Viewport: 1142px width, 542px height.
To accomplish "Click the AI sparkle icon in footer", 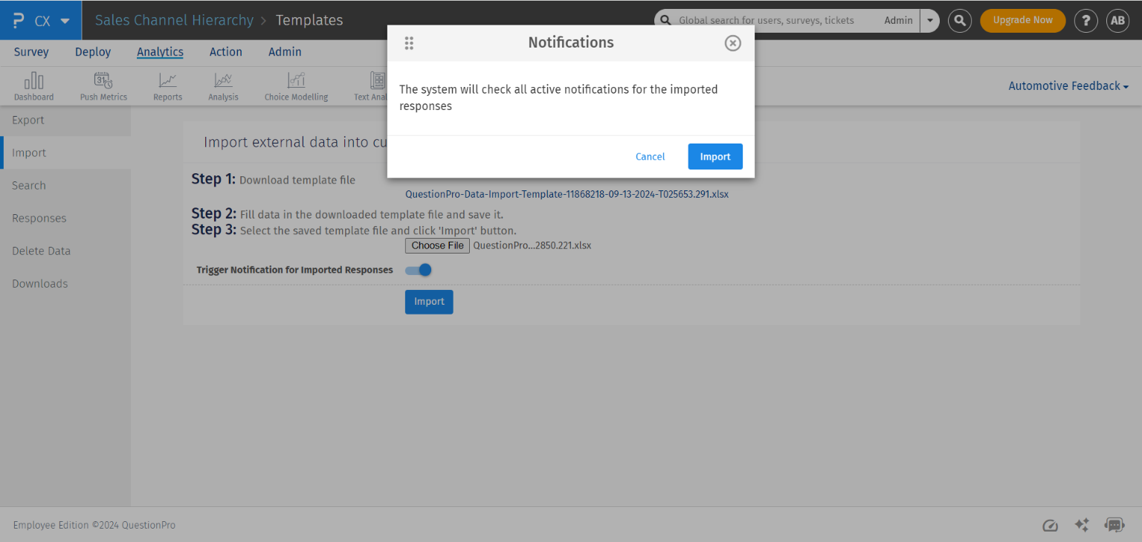I will (1083, 525).
